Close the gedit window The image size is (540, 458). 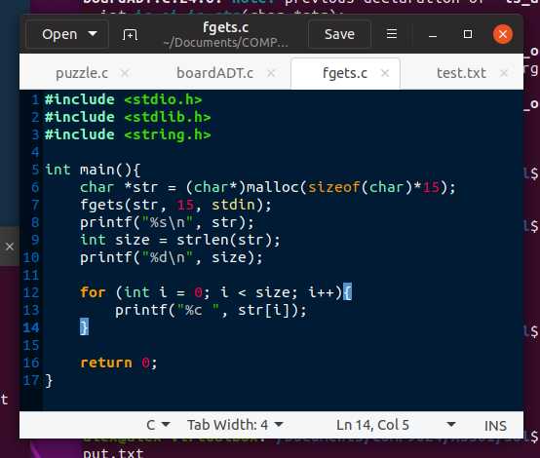[503, 34]
